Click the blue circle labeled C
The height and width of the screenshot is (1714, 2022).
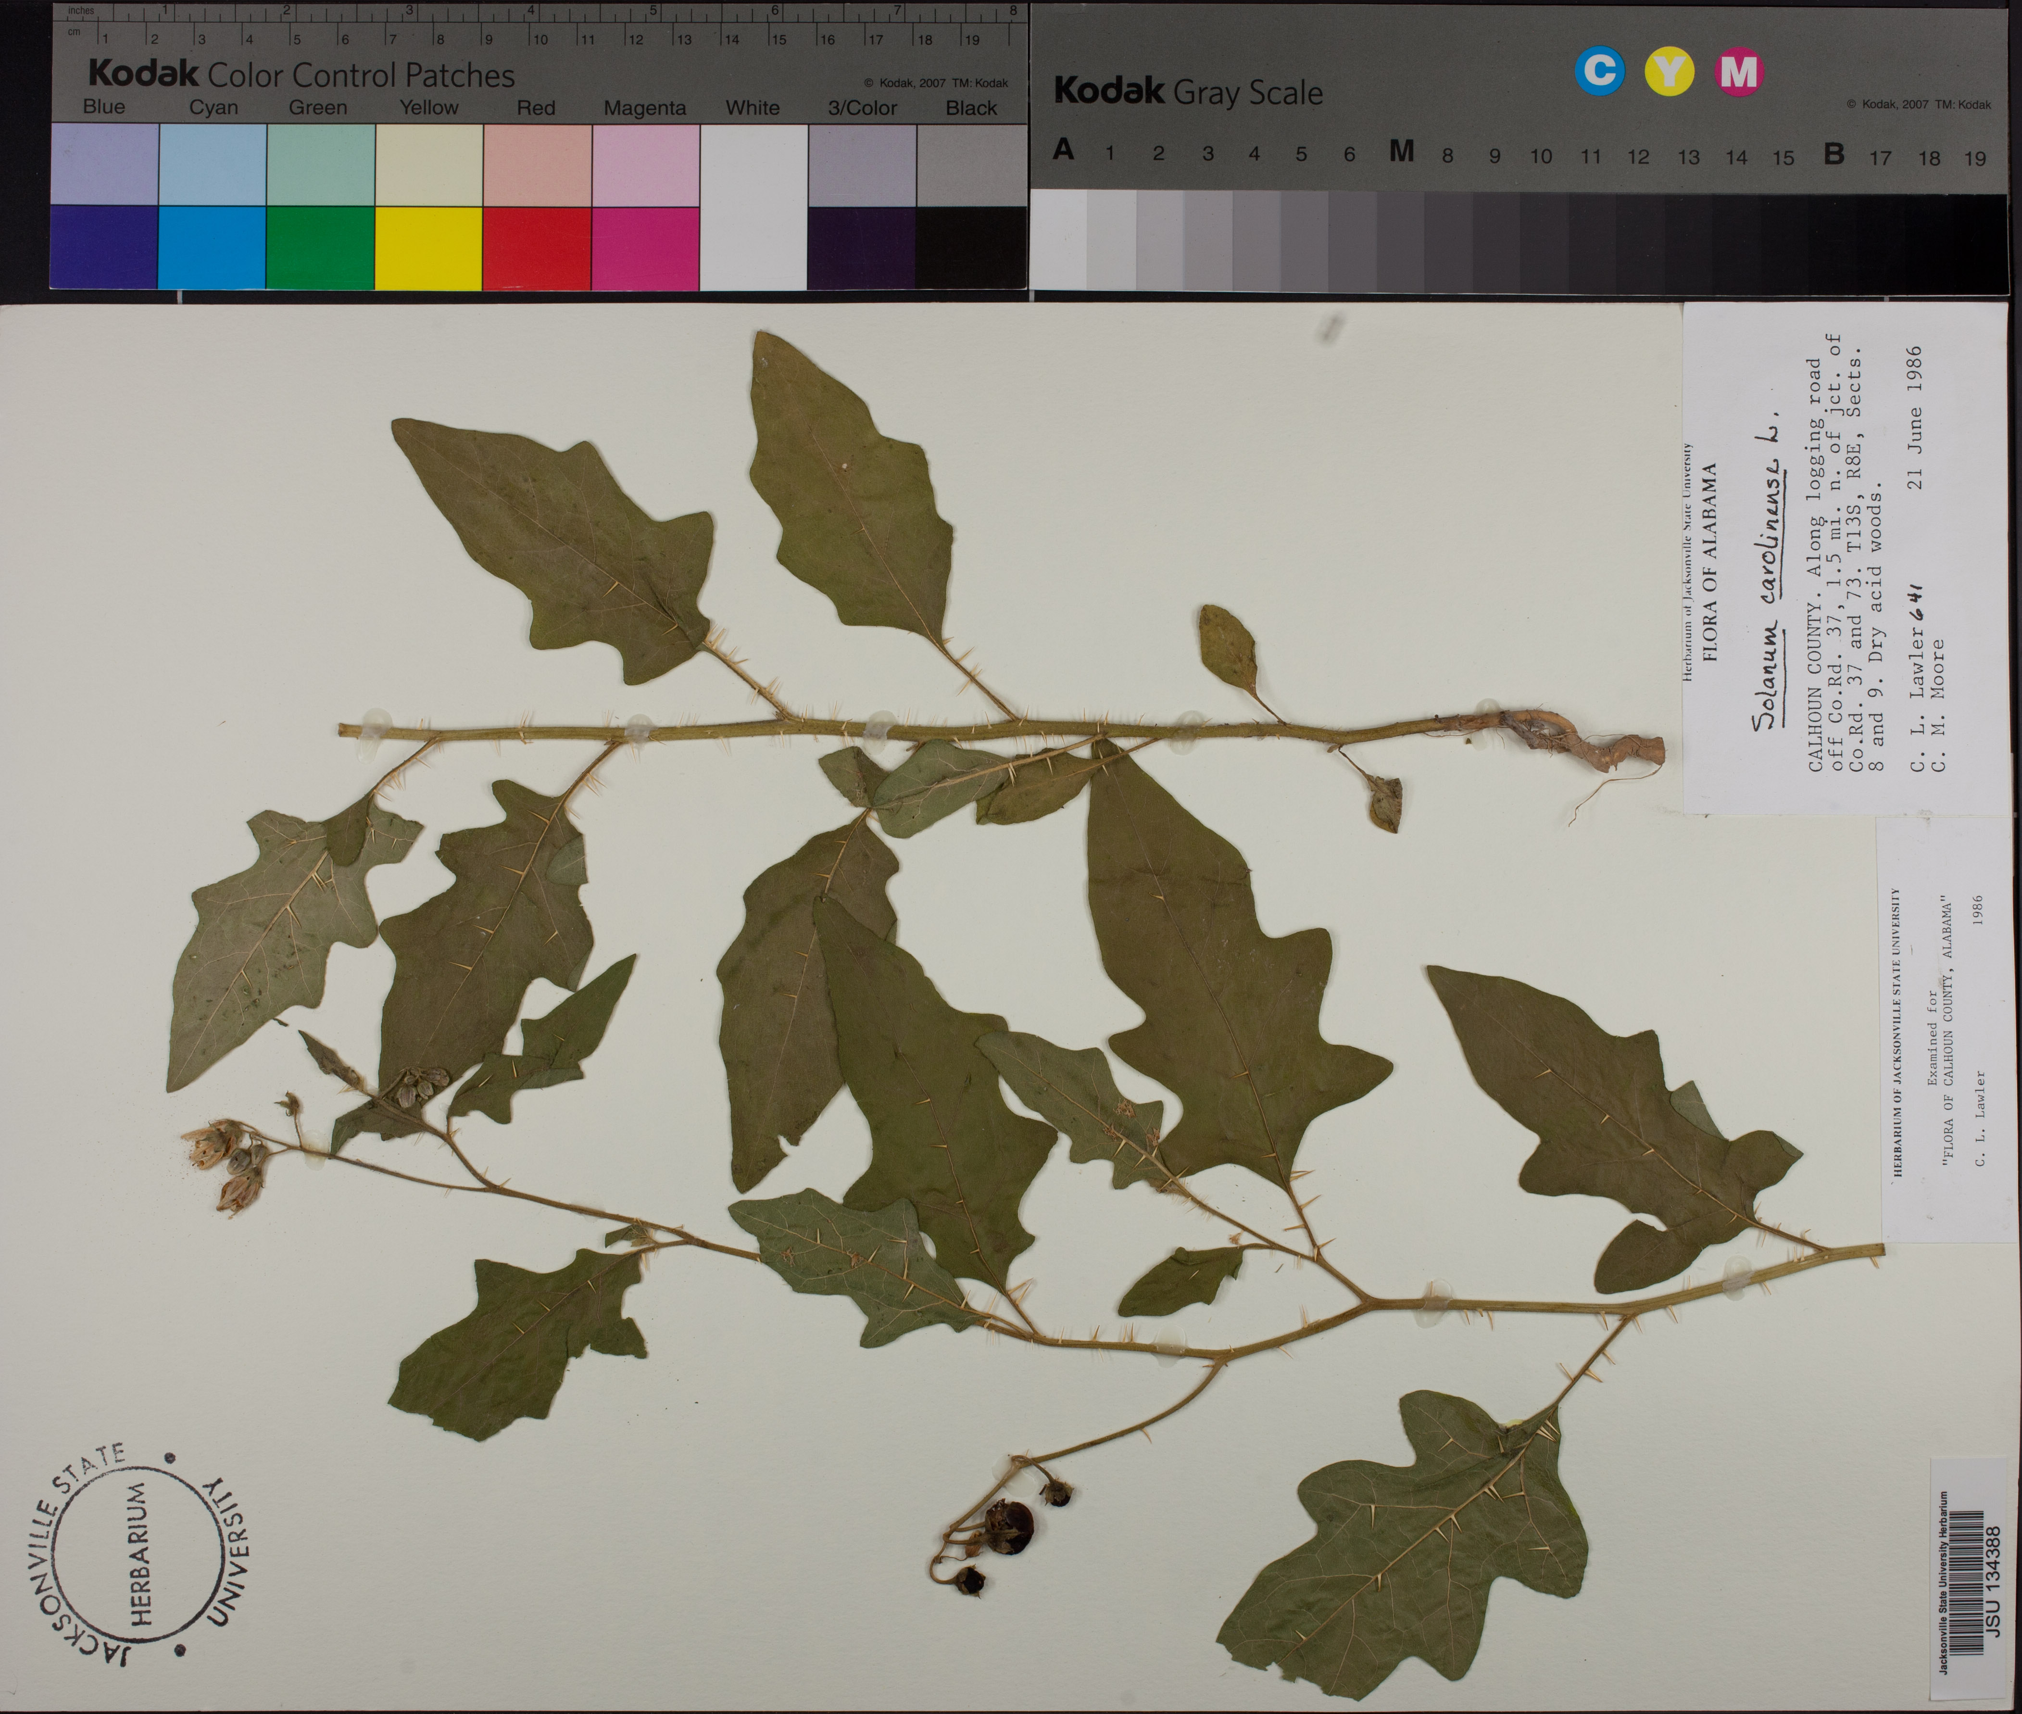pyautogui.click(x=1600, y=71)
